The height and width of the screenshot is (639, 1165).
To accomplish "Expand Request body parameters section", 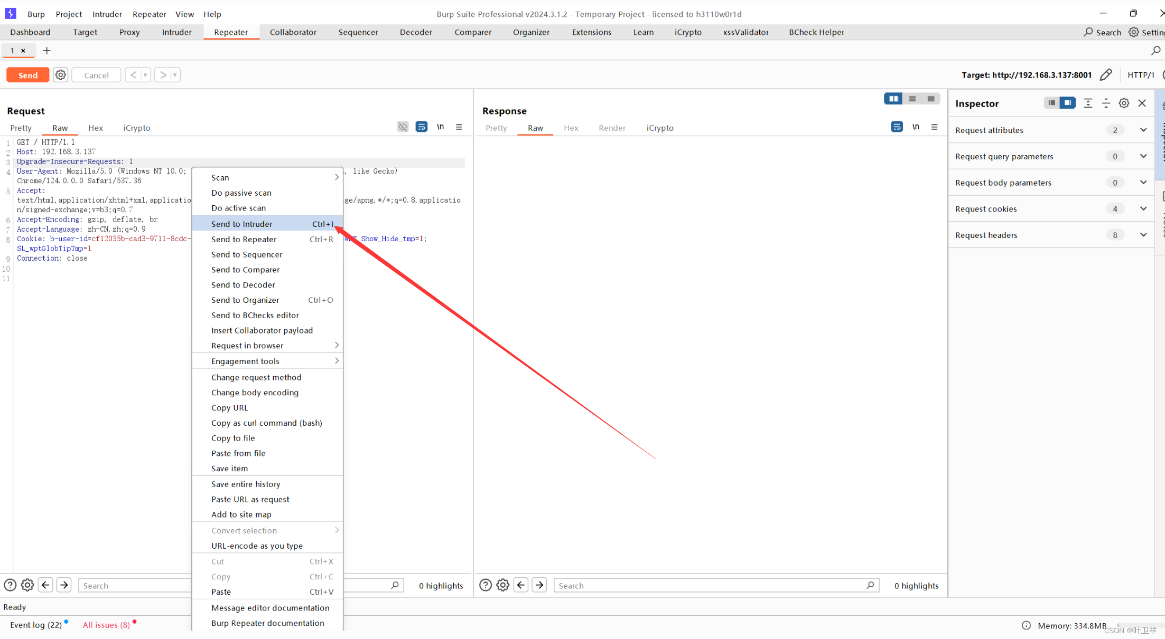I will pyautogui.click(x=1143, y=183).
